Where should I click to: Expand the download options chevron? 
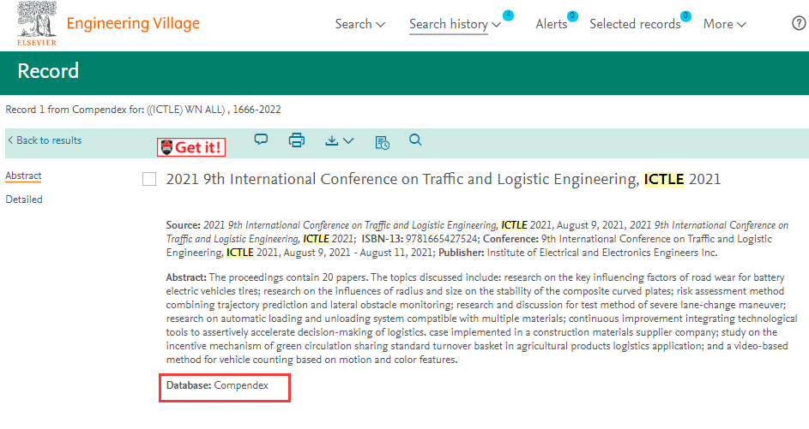point(349,140)
